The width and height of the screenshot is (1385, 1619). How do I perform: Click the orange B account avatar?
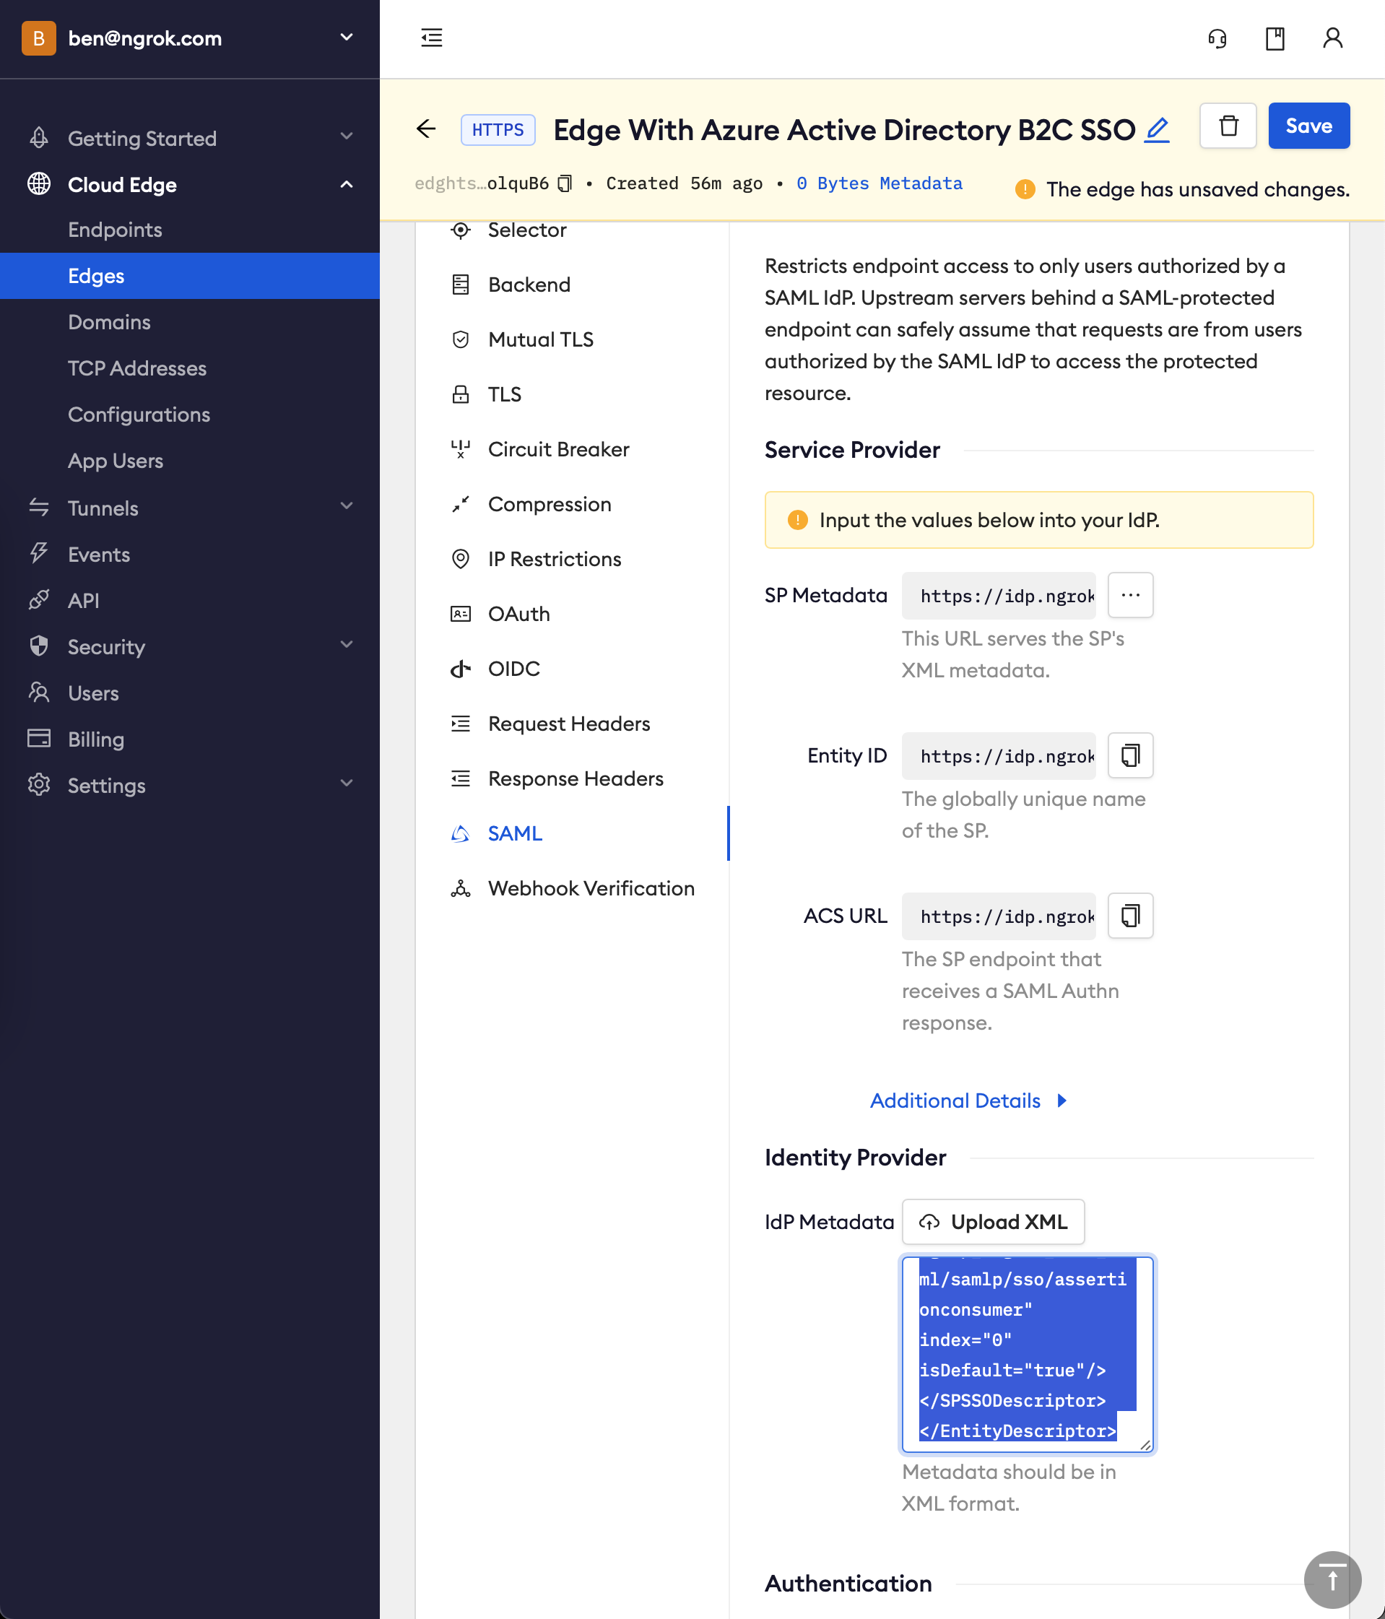pyautogui.click(x=38, y=38)
